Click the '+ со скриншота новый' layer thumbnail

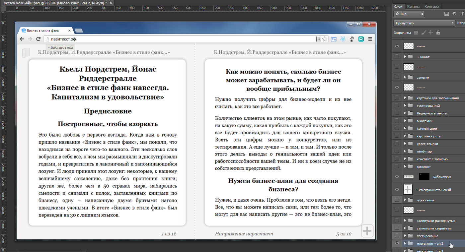(408, 190)
